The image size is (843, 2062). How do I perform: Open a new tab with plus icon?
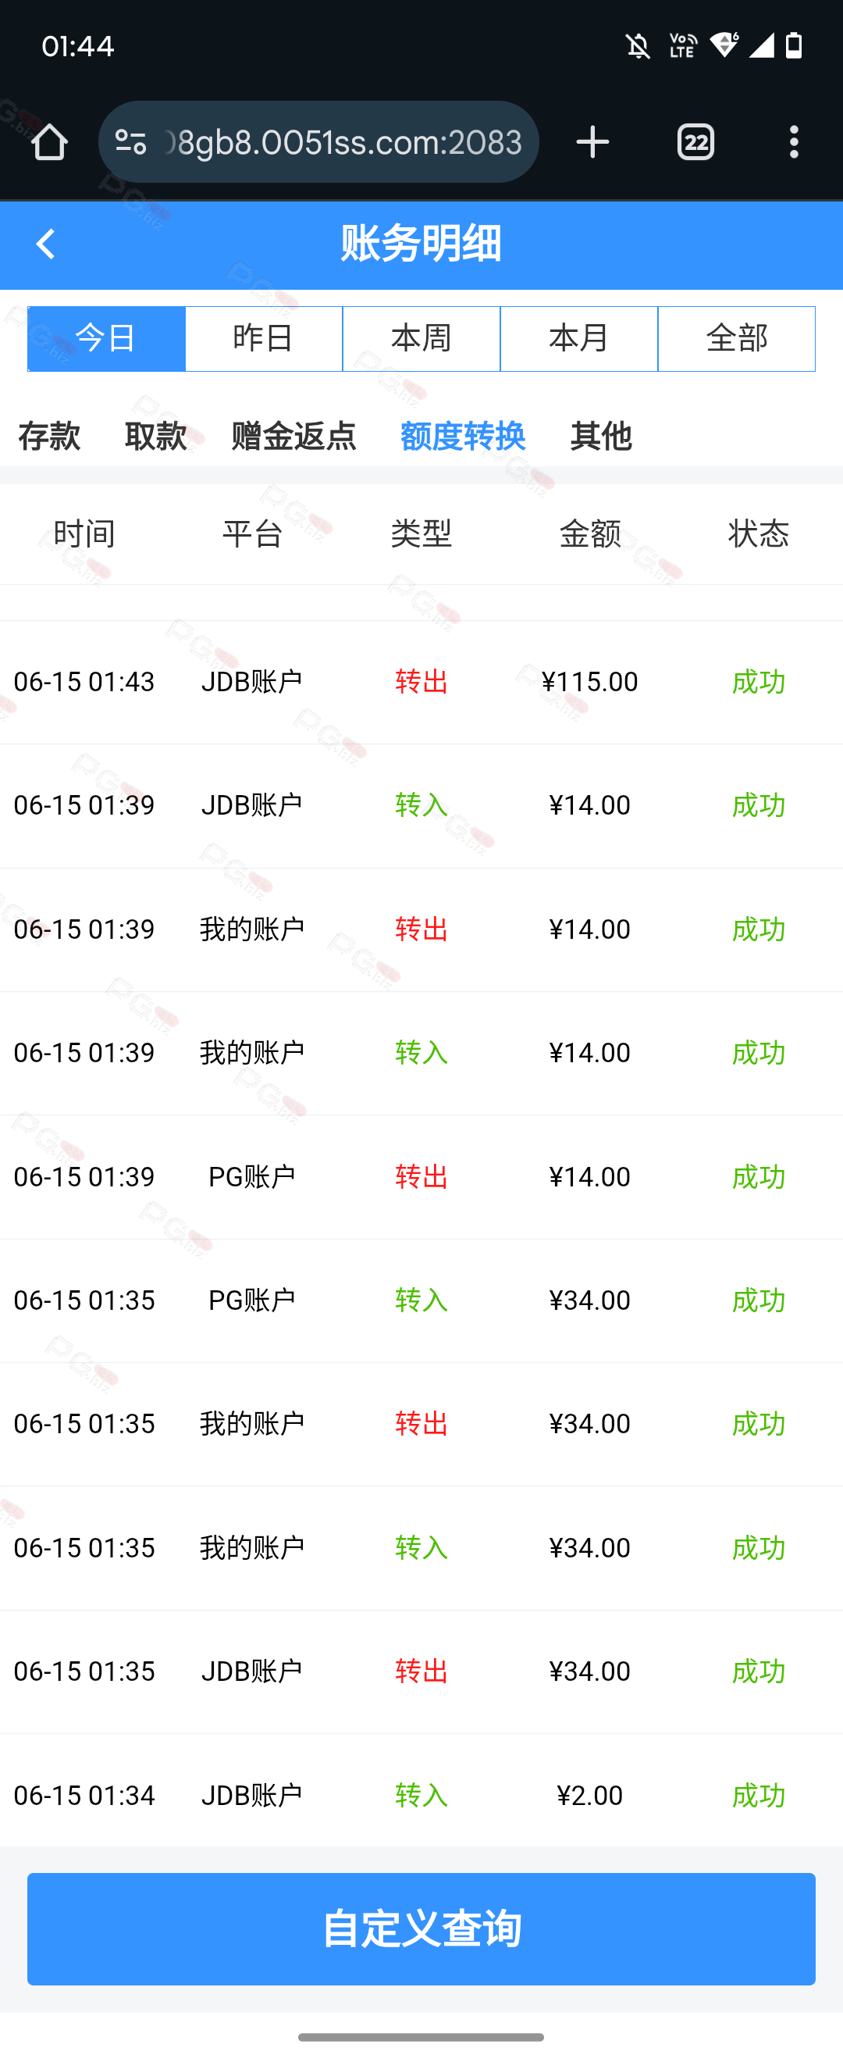coord(592,142)
